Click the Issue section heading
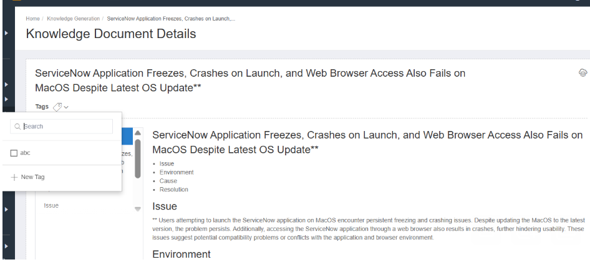This screenshot has height=262, width=590. pos(165,206)
